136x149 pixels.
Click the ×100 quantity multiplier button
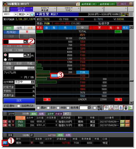[x=9, y=50]
